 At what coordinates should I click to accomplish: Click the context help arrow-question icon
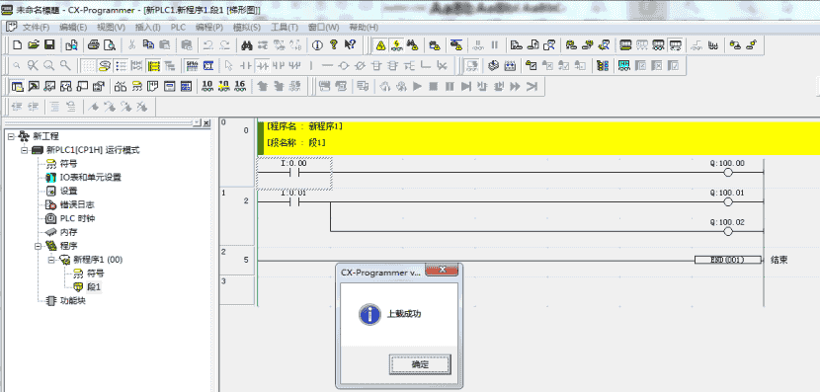point(350,45)
